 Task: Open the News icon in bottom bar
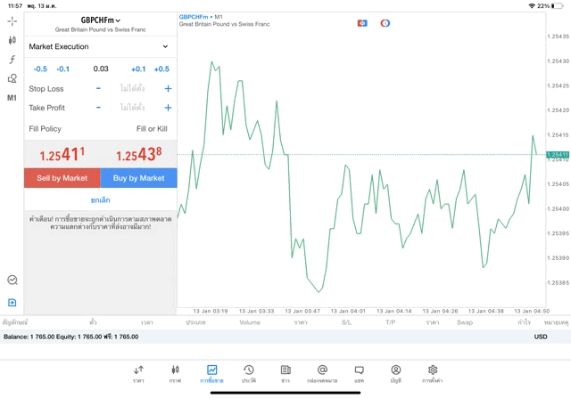pos(285,373)
